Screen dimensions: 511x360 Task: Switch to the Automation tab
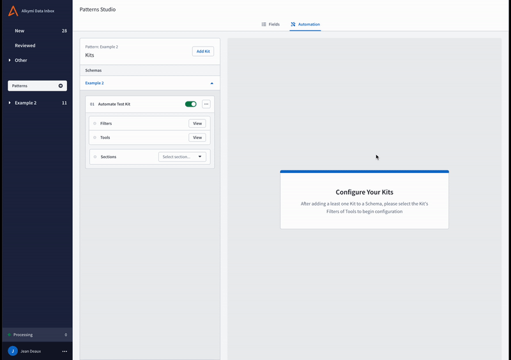pyautogui.click(x=305, y=24)
